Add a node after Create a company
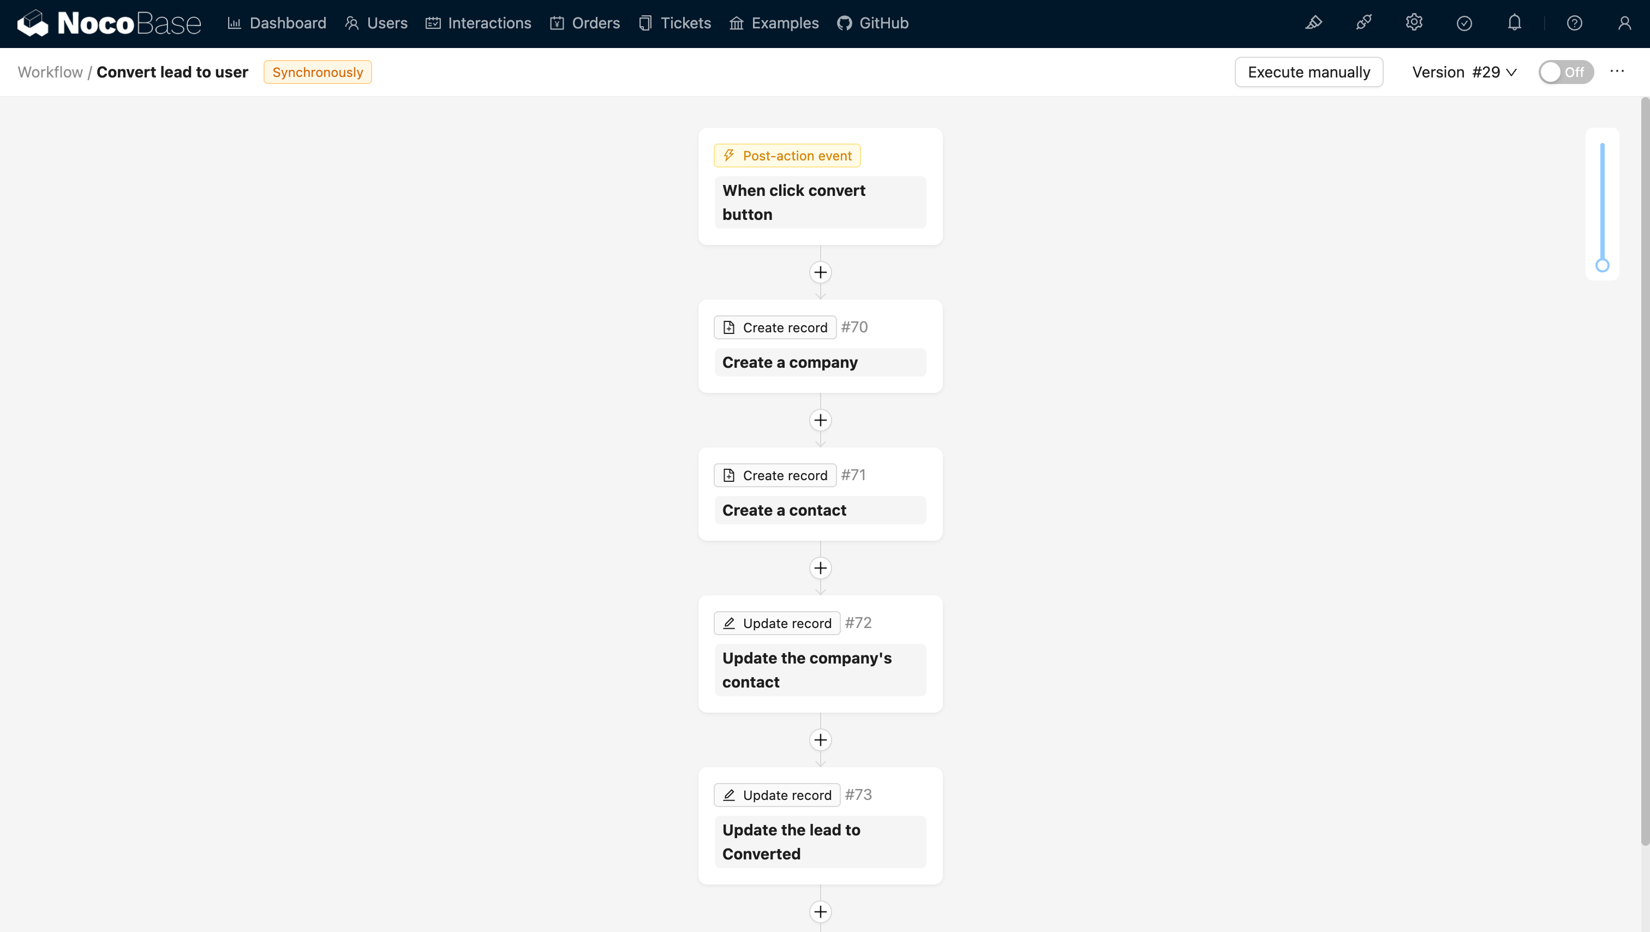 pyautogui.click(x=821, y=420)
